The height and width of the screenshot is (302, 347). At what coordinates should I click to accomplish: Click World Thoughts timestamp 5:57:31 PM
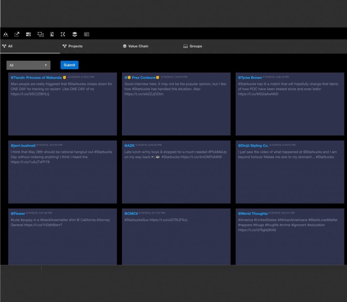point(281,213)
